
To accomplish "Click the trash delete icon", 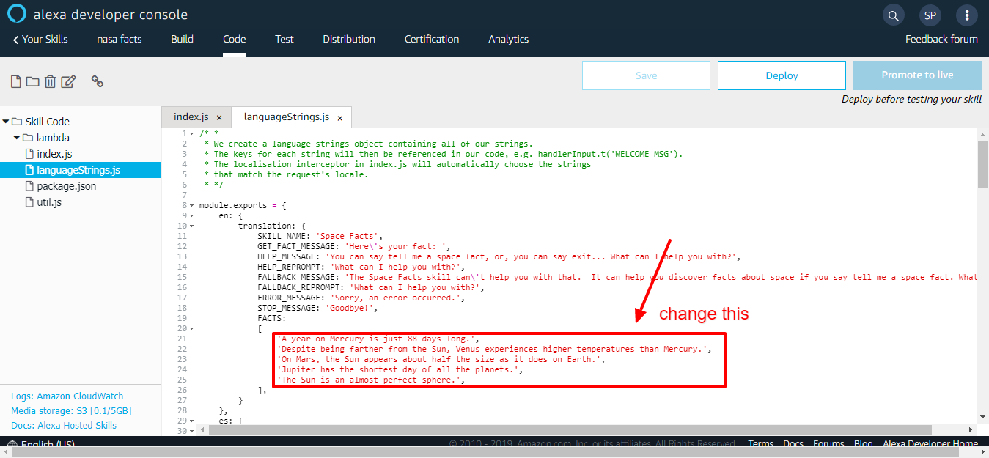I will coord(50,81).
